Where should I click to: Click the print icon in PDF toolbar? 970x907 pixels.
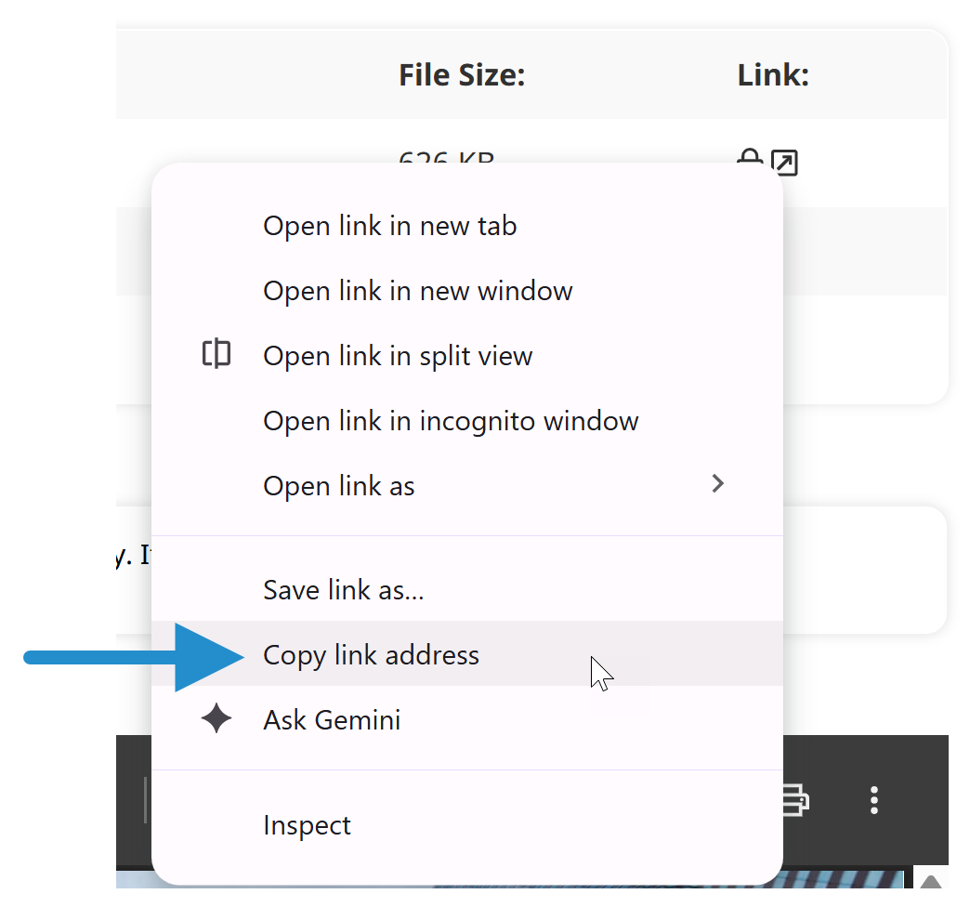pos(795,800)
